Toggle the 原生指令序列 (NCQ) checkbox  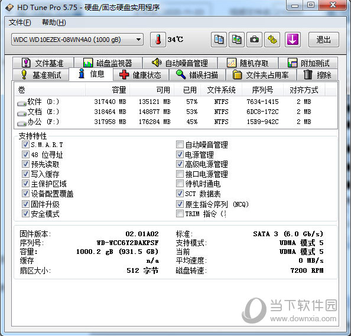click(x=180, y=204)
